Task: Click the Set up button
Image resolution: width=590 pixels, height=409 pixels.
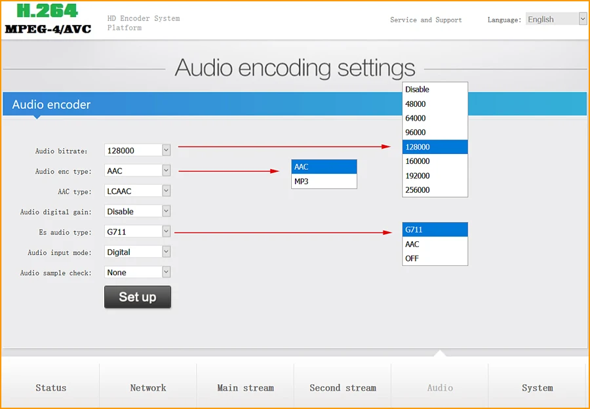Action: [x=138, y=297]
